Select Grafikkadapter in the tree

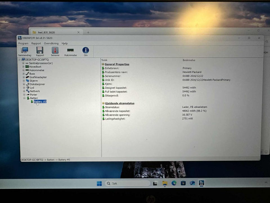(x=38, y=77)
